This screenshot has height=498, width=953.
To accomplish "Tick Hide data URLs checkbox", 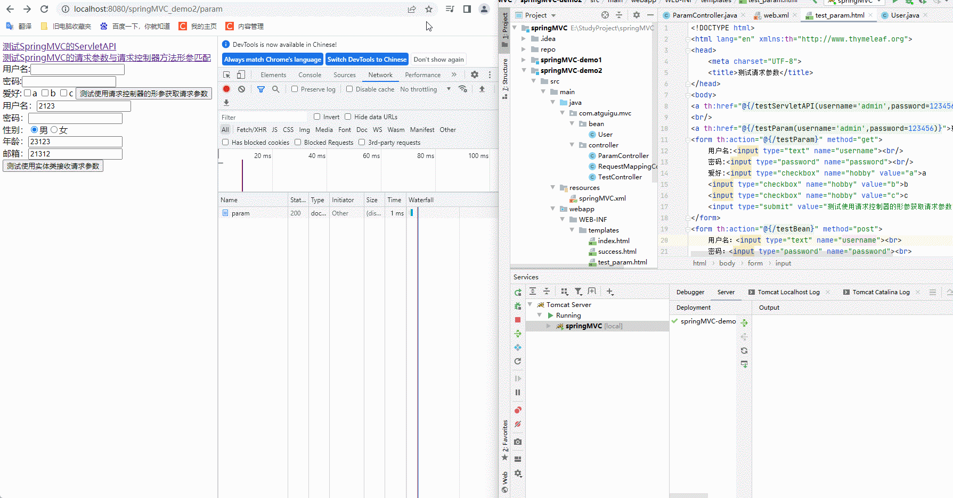I will click(x=348, y=117).
